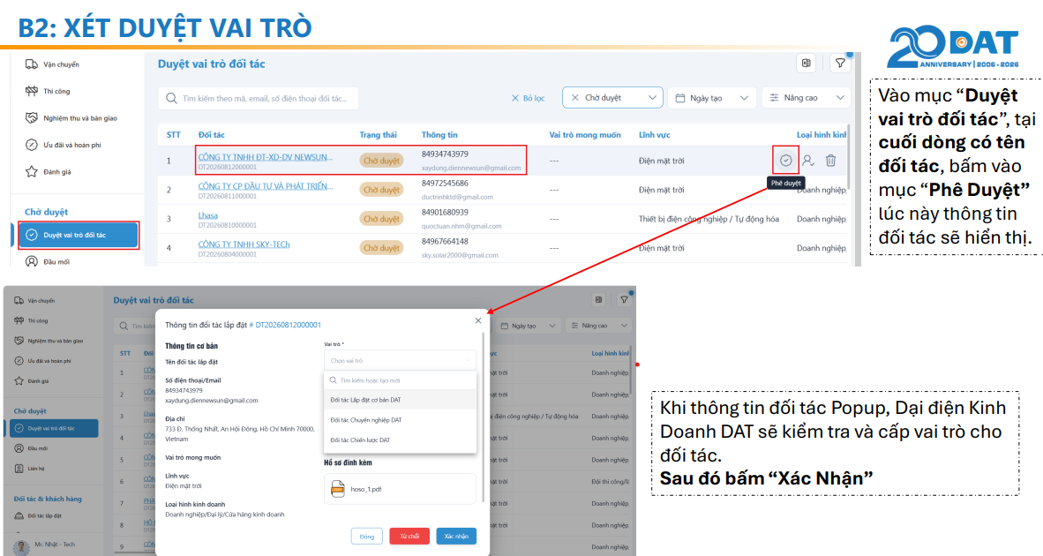The image size is (1043, 556).
Task: Click the Xác nhận button
Action: [x=456, y=536]
